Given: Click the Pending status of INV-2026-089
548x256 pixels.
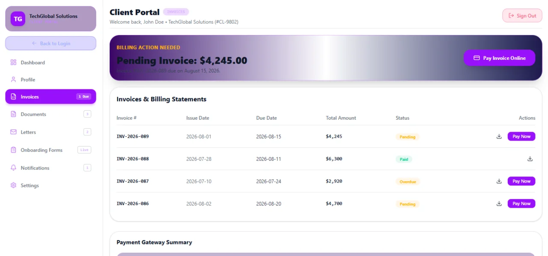Looking at the screenshot, I should (x=408, y=137).
